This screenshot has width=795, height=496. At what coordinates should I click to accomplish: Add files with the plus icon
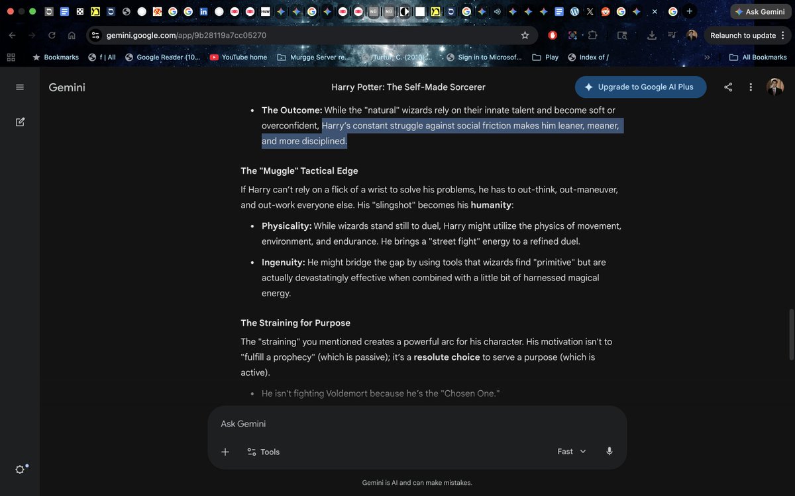[225, 452]
